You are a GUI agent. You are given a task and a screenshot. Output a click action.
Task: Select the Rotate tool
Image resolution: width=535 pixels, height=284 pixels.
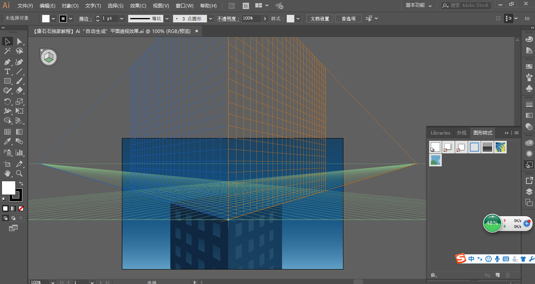tap(7, 101)
